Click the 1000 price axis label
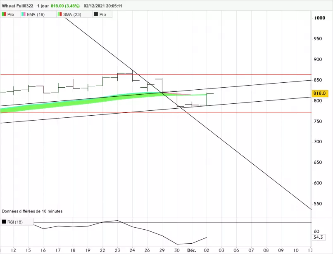333x254 pixels. click(320, 18)
